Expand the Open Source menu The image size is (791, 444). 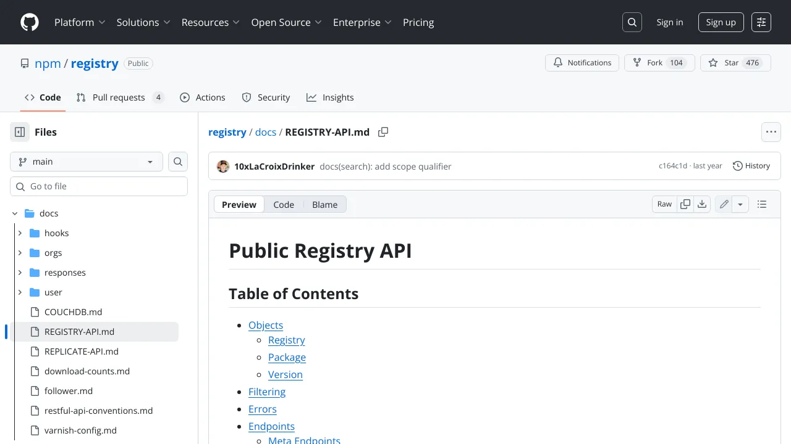point(287,22)
